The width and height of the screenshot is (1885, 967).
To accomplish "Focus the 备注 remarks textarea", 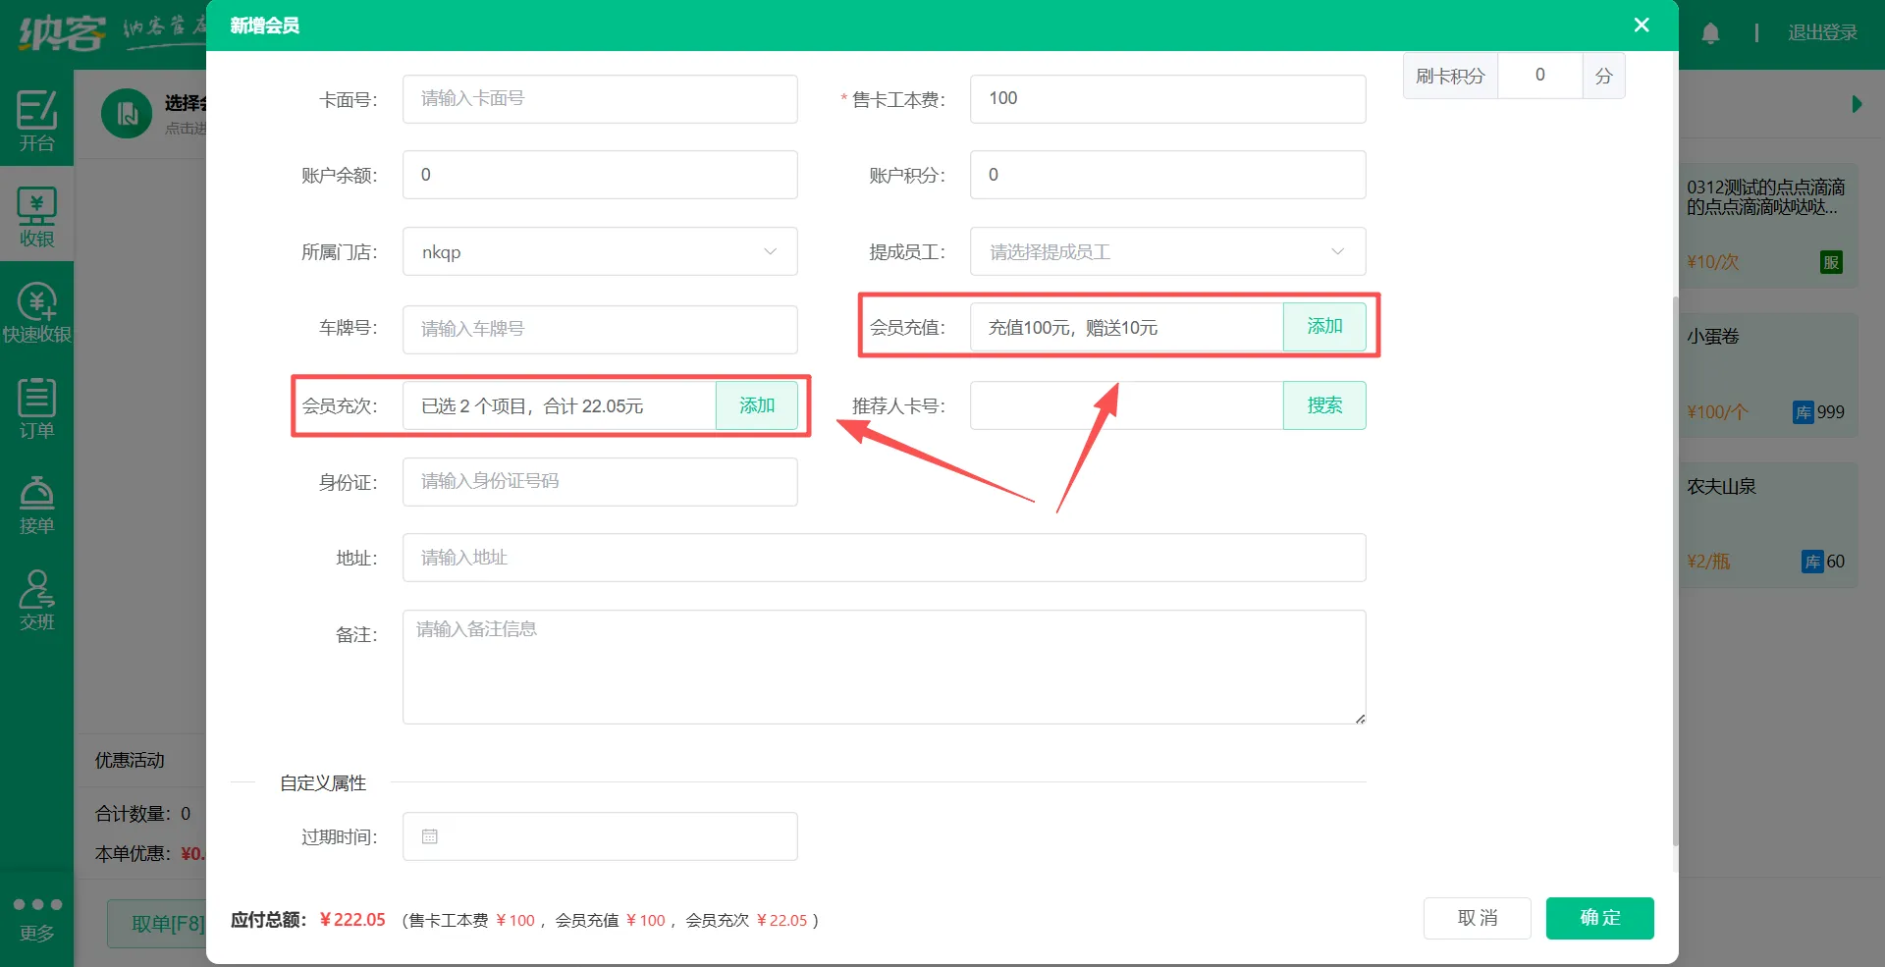I will 884,668.
